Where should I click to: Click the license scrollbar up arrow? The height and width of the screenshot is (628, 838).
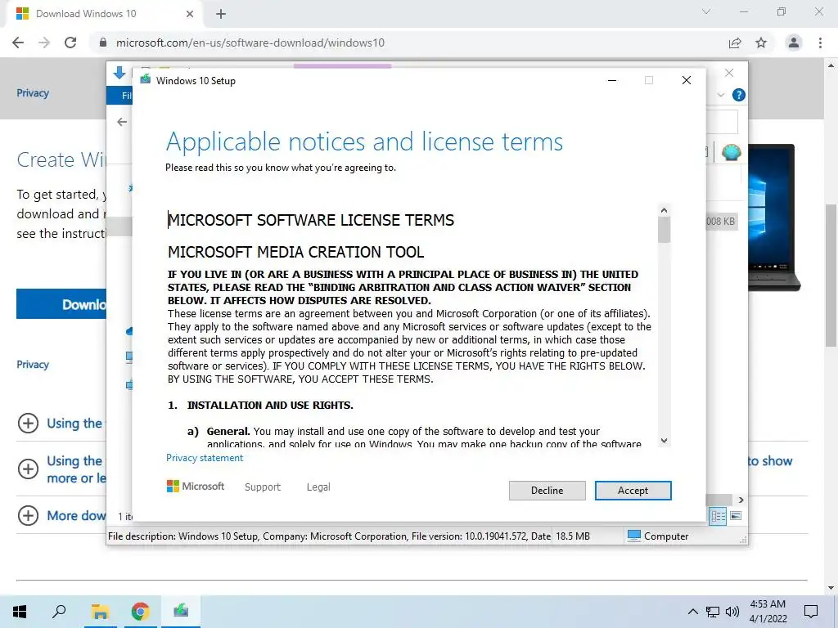coord(664,210)
